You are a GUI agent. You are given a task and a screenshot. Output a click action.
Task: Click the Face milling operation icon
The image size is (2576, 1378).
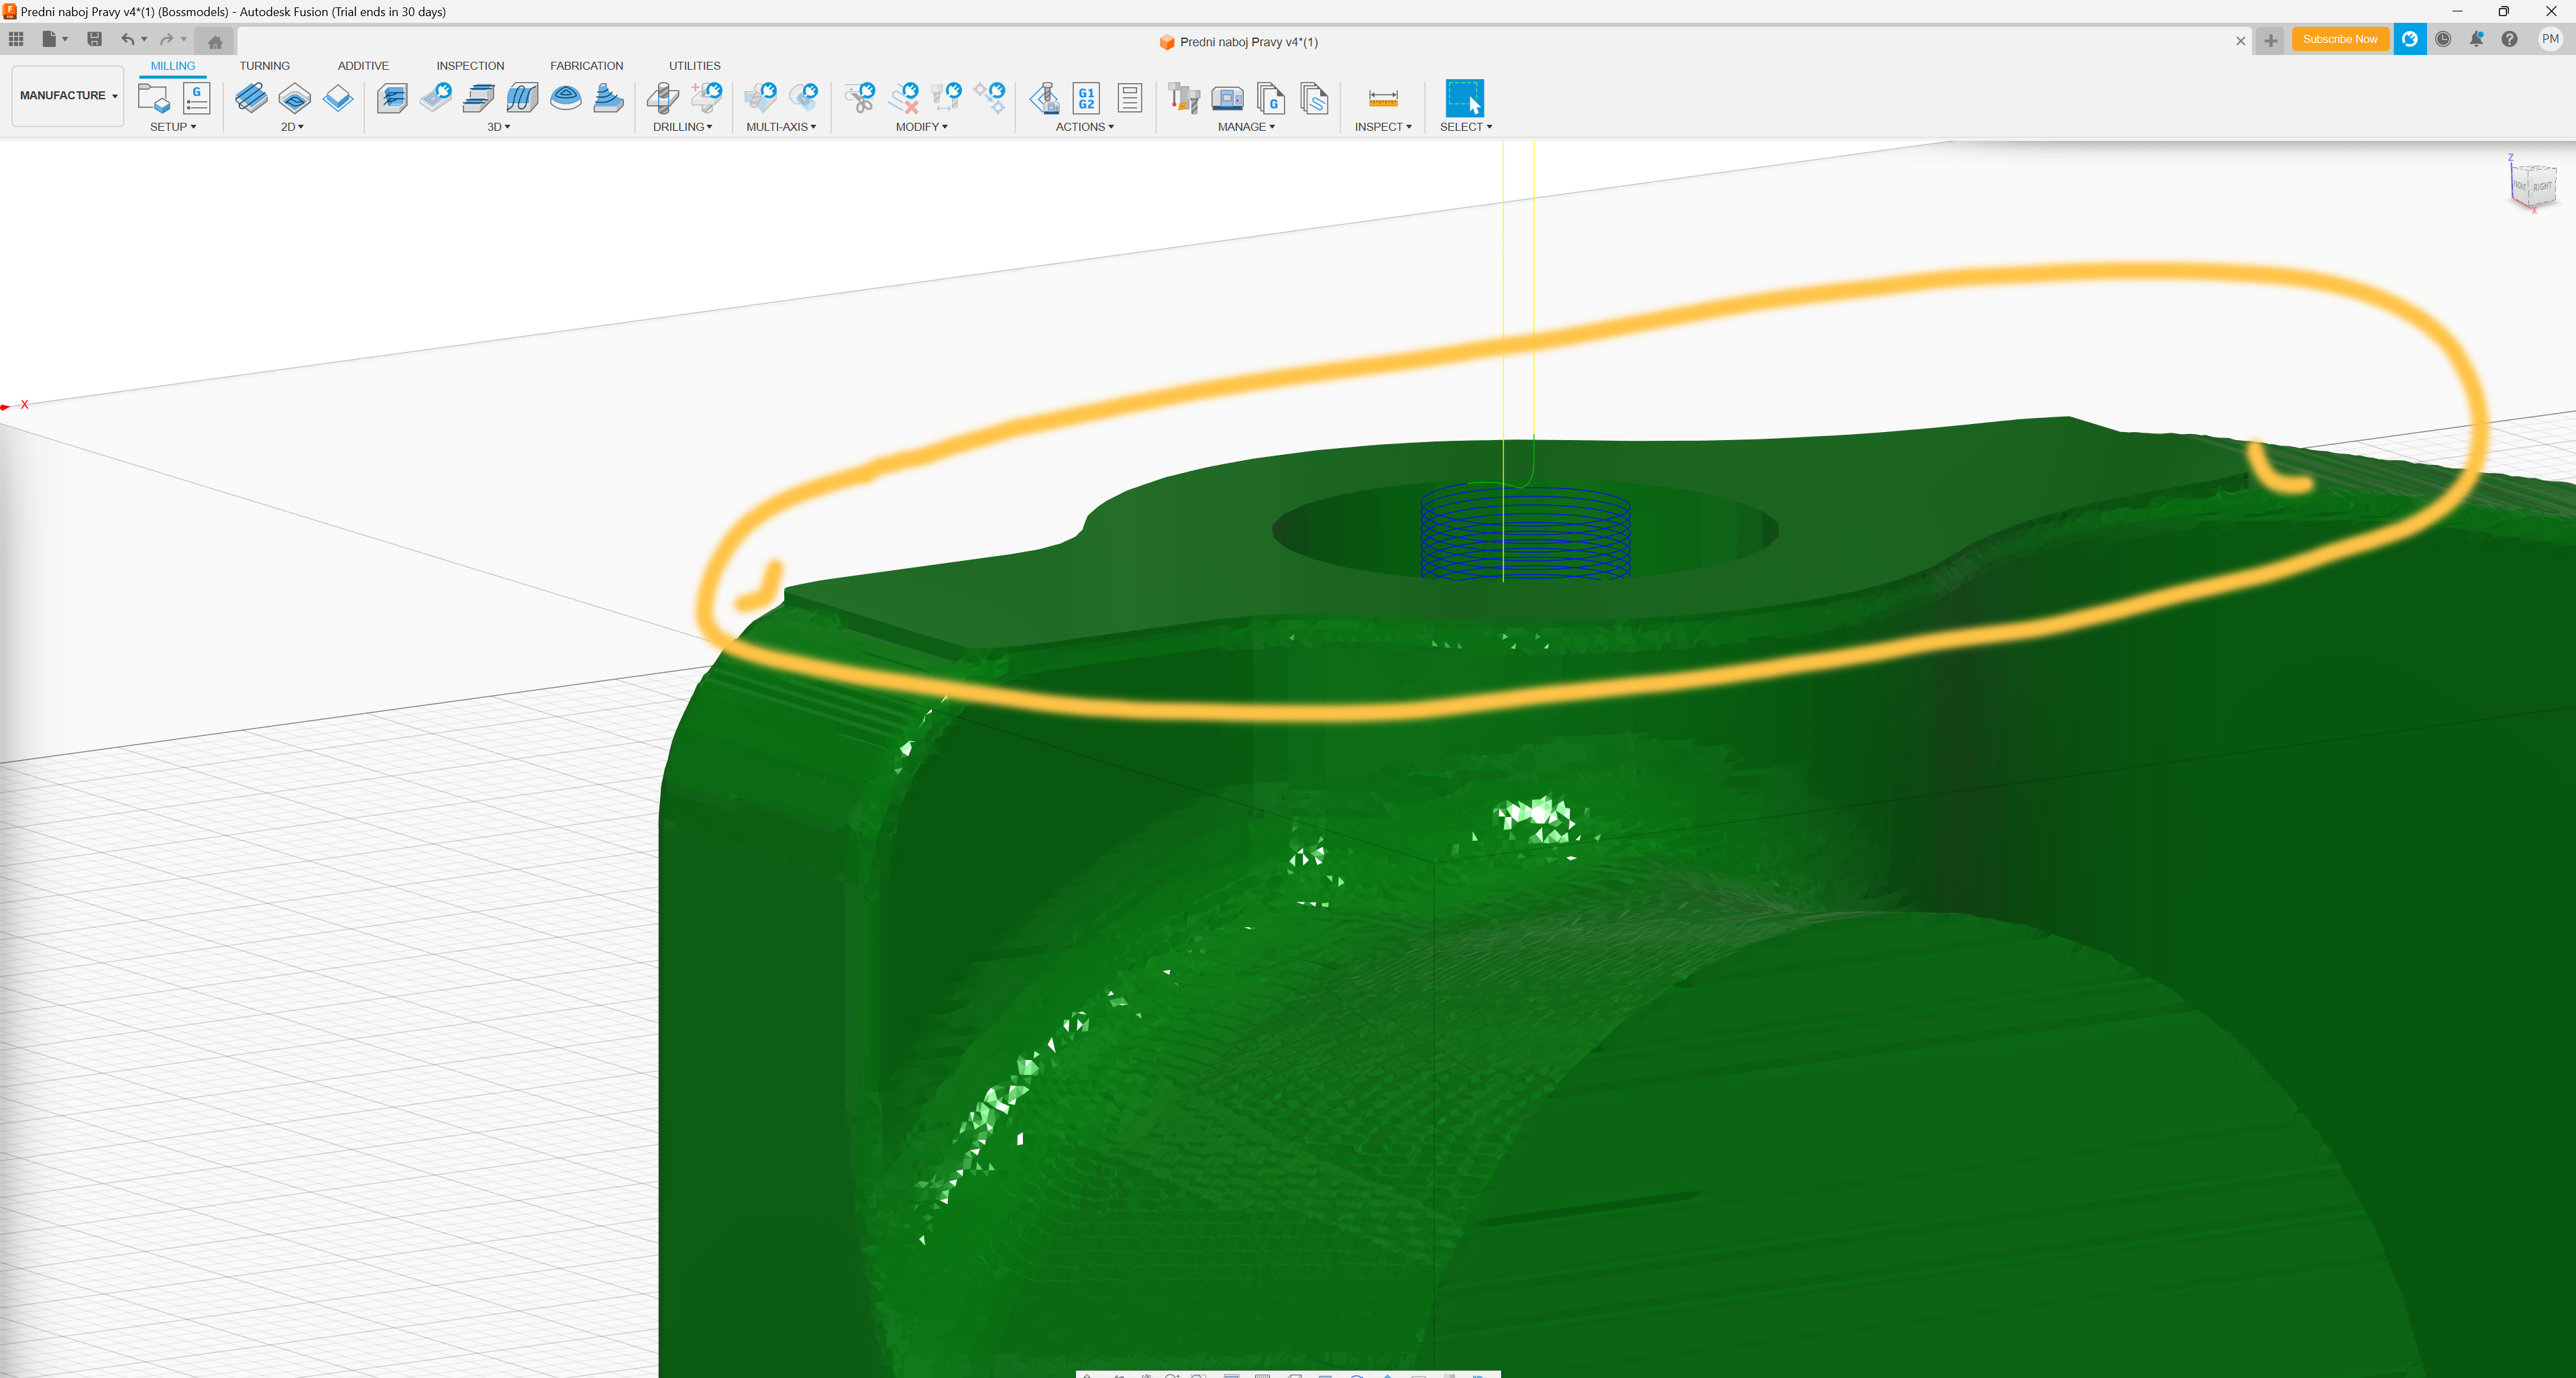(338, 98)
